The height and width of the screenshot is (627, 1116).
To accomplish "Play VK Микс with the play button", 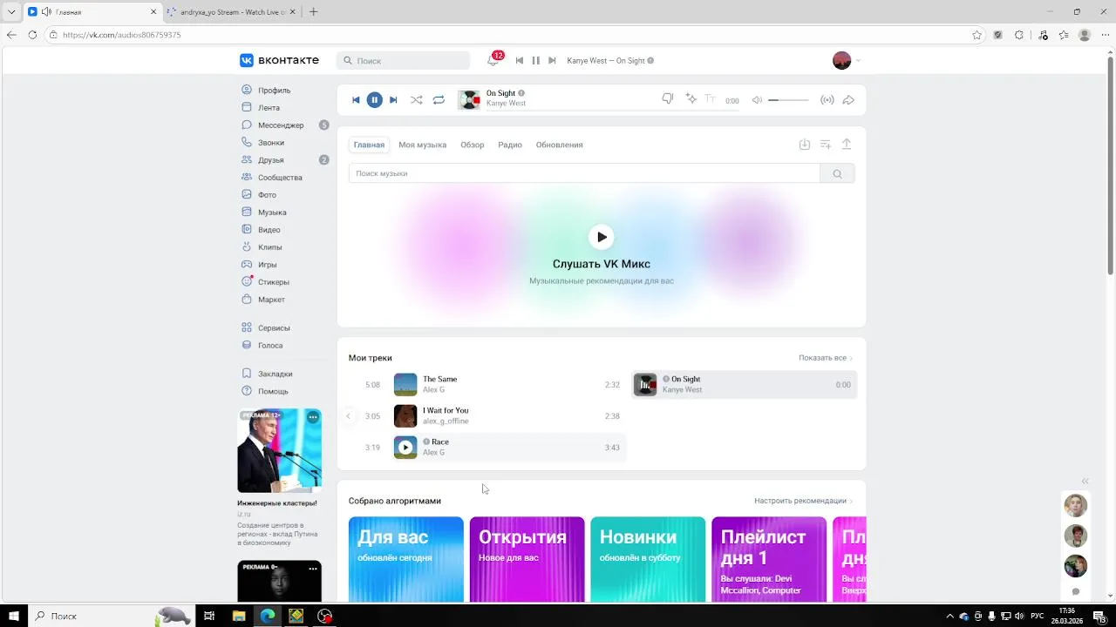I will (x=602, y=237).
